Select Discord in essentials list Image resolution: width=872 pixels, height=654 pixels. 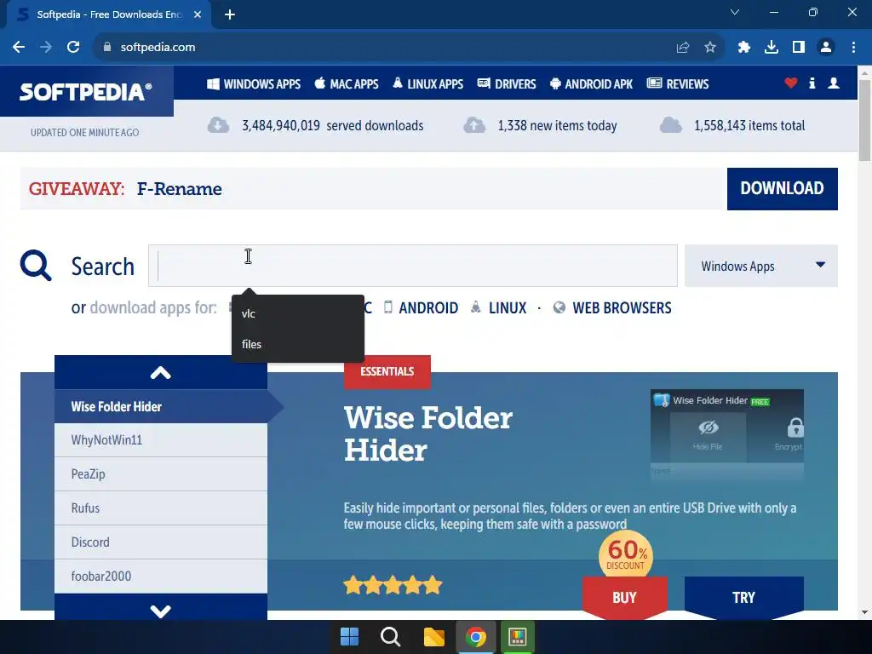pos(161,542)
